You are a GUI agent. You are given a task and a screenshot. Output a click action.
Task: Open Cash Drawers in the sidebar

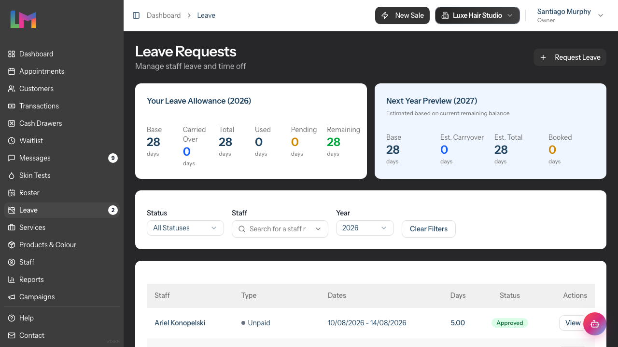pos(62,123)
